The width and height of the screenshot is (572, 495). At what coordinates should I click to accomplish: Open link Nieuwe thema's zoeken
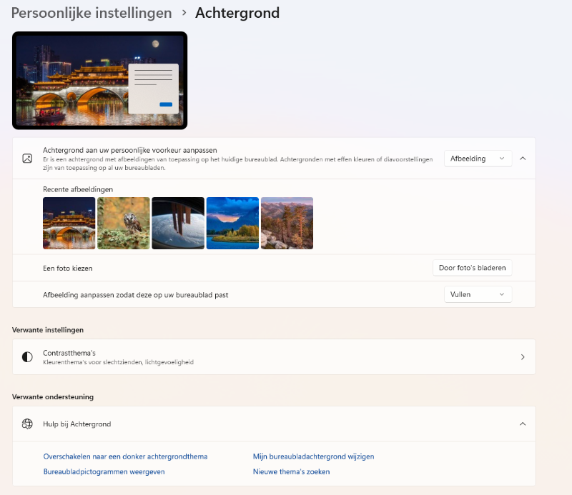[x=291, y=471]
